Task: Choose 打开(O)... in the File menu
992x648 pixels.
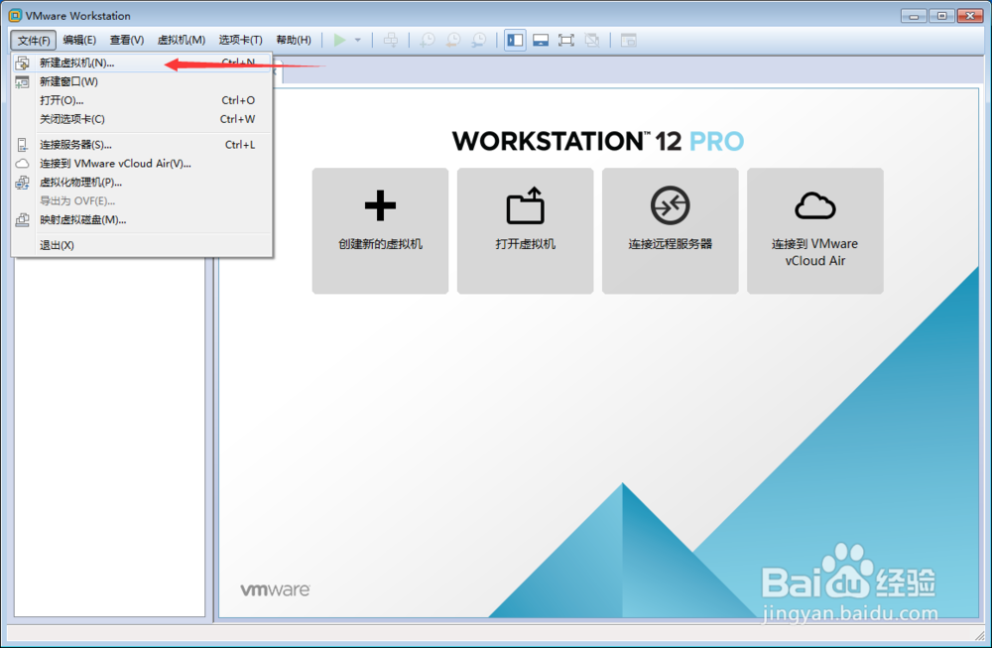Action: point(142,100)
